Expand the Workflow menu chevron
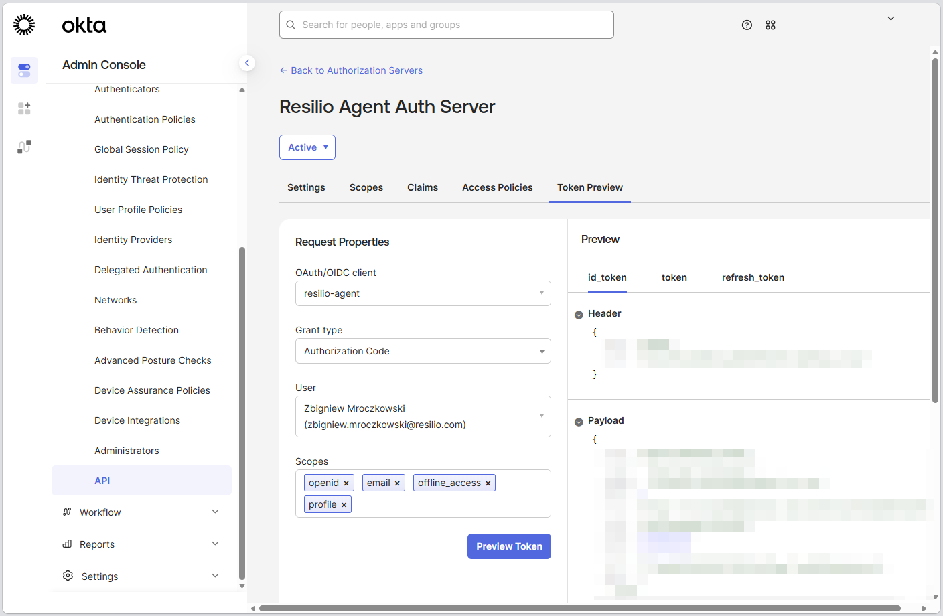The height and width of the screenshot is (616, 943). (x=215, y=512)
